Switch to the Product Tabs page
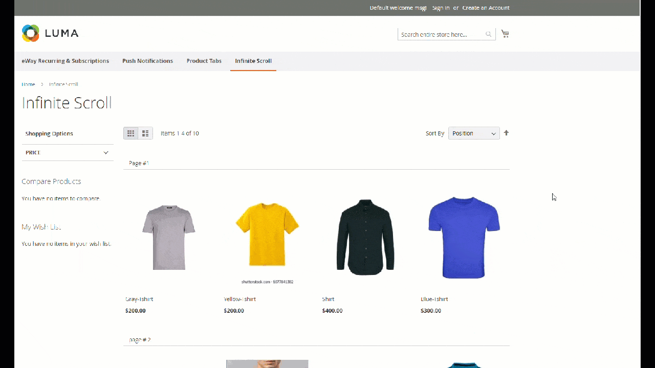The height and width of the screenshot is (368, 655). pyautogui.click(x=204, y=61)
